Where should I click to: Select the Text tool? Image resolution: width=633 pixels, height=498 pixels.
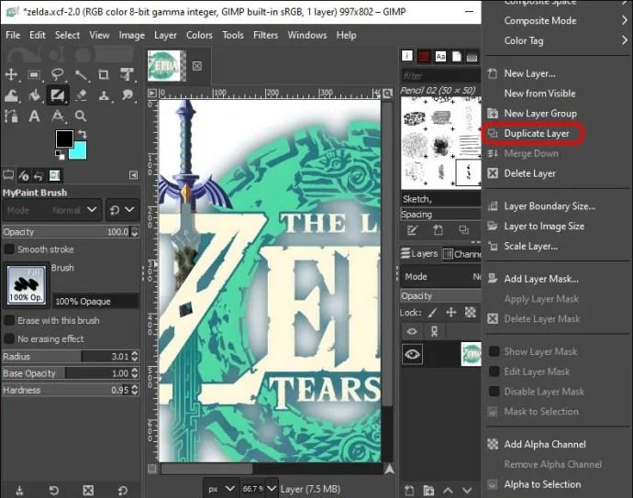[34, 116]
